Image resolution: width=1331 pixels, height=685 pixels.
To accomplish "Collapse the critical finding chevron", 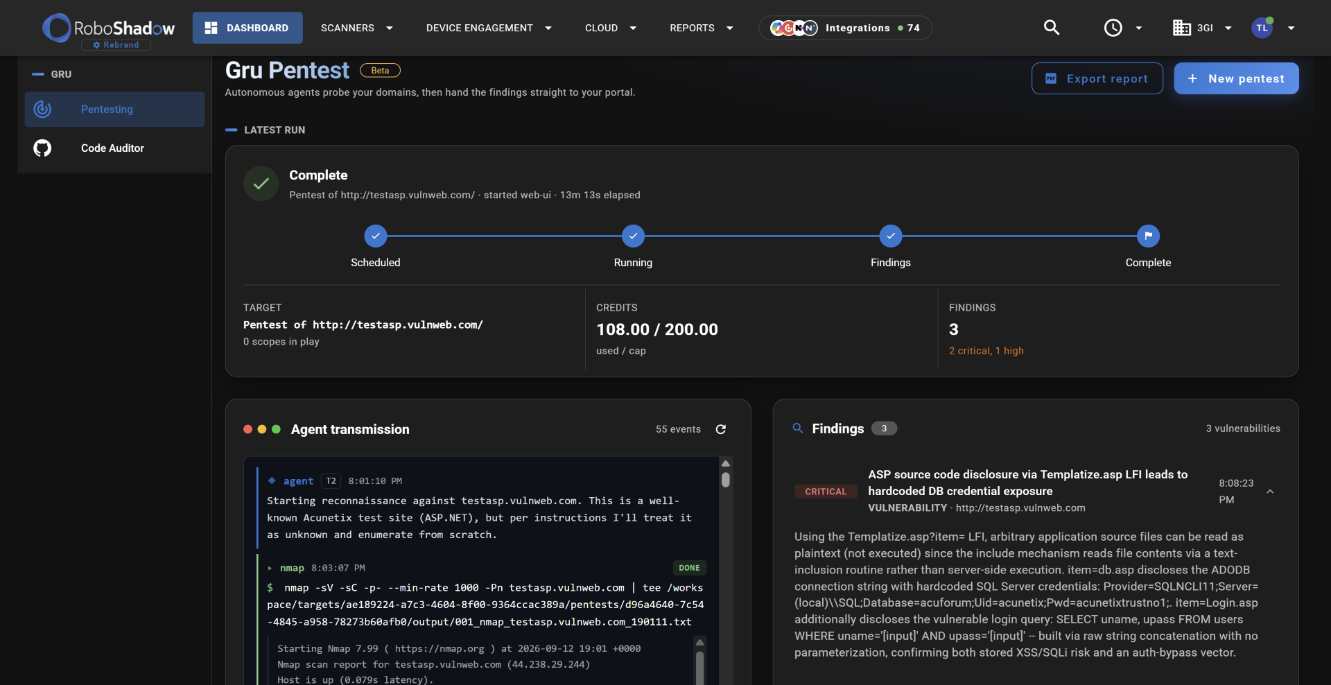I will point(1270,492).
